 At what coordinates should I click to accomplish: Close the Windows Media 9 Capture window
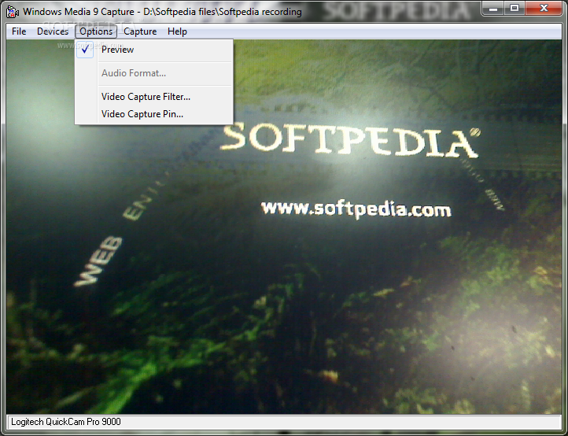[x=544, y=8]
